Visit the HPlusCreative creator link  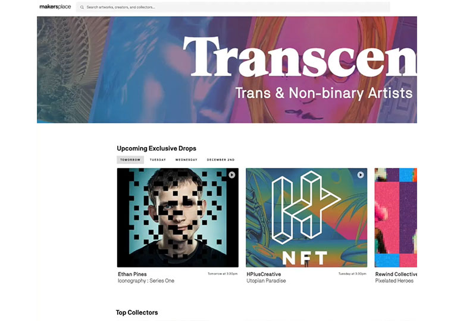264,274
